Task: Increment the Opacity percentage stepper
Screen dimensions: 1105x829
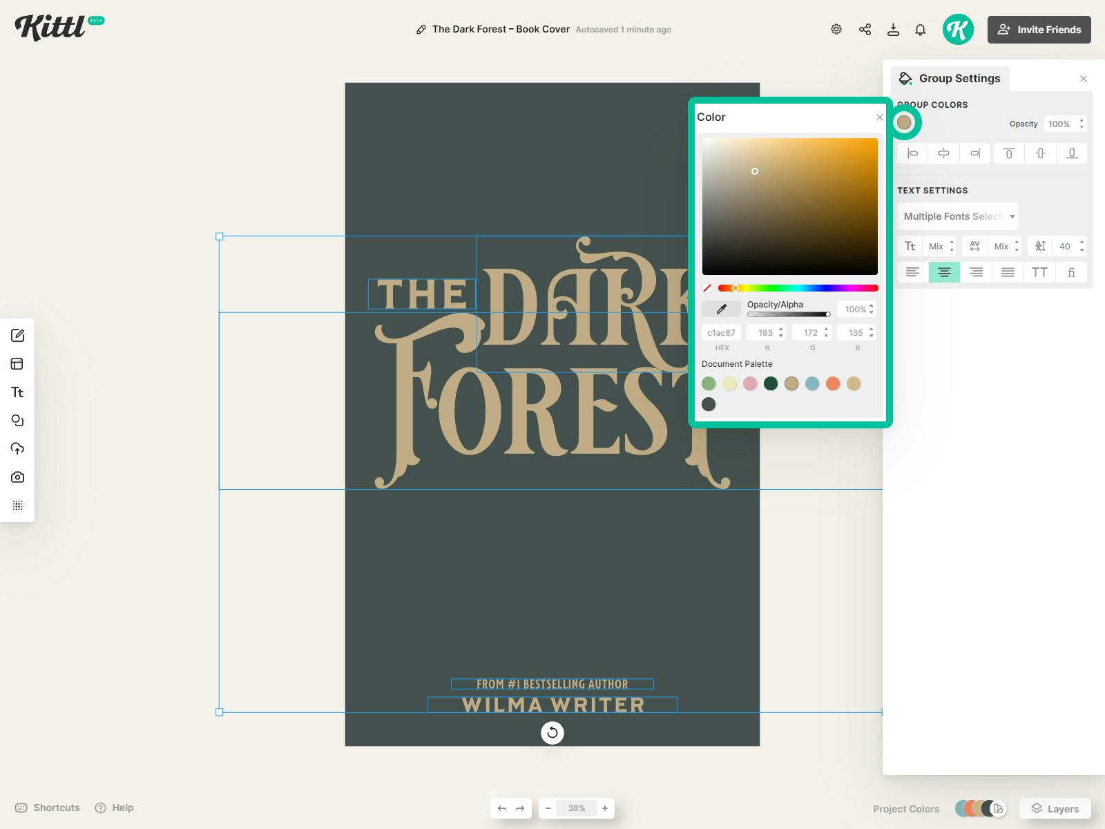Action: pos(1083,121)
